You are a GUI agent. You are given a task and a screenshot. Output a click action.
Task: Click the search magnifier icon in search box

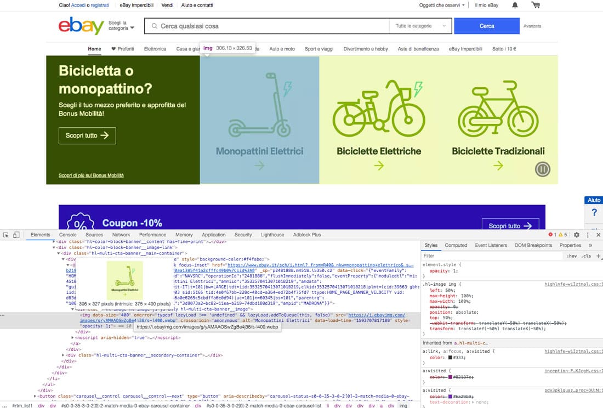tap(155, 26)
